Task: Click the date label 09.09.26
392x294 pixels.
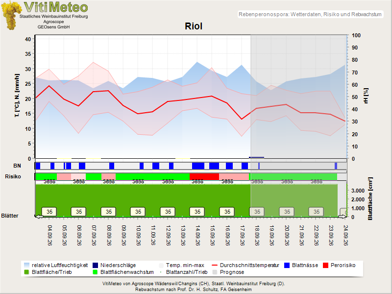Action: tap(123, 236)
